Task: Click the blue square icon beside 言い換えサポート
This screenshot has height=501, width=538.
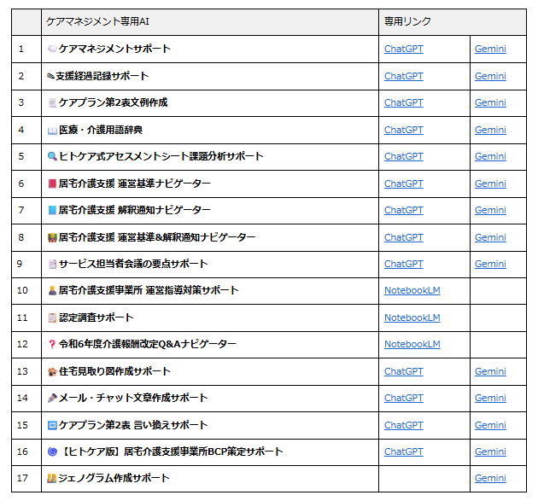Action: coord(52,426)
